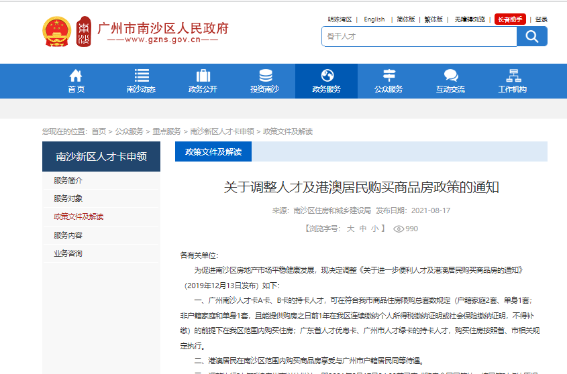Focus the search input field

(x=419, y=36)
